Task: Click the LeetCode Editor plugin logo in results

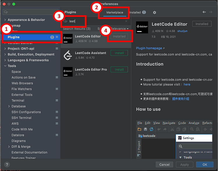Action: point(68,39)
